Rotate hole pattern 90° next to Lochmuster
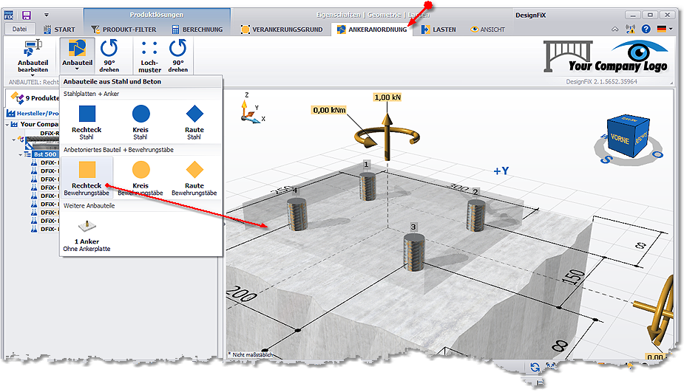Screen dimensions: 684x392 (x=178, y=55)
